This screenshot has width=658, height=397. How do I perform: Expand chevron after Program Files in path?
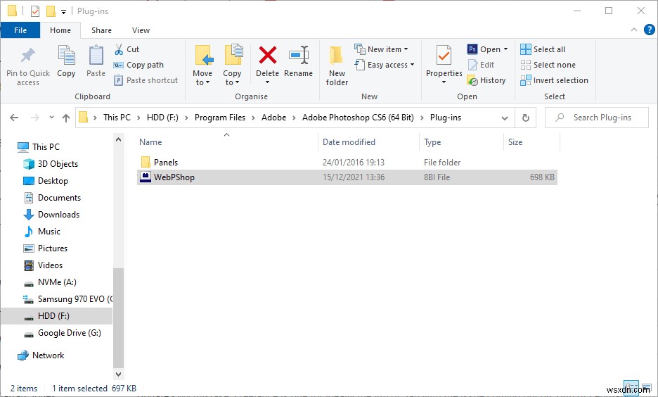tap(253, 118)
